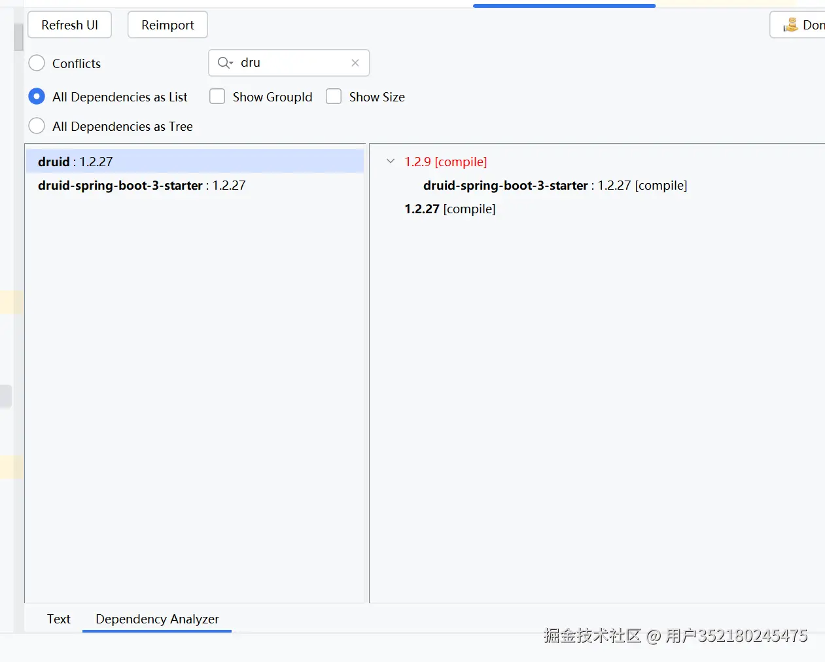Clear the dru search text

(x=355, y=63)
